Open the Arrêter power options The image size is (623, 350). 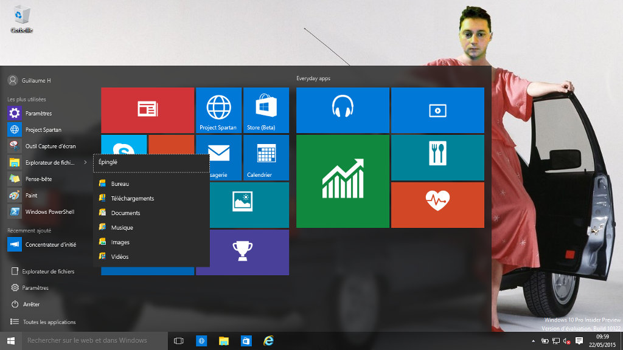coord(26,304)
